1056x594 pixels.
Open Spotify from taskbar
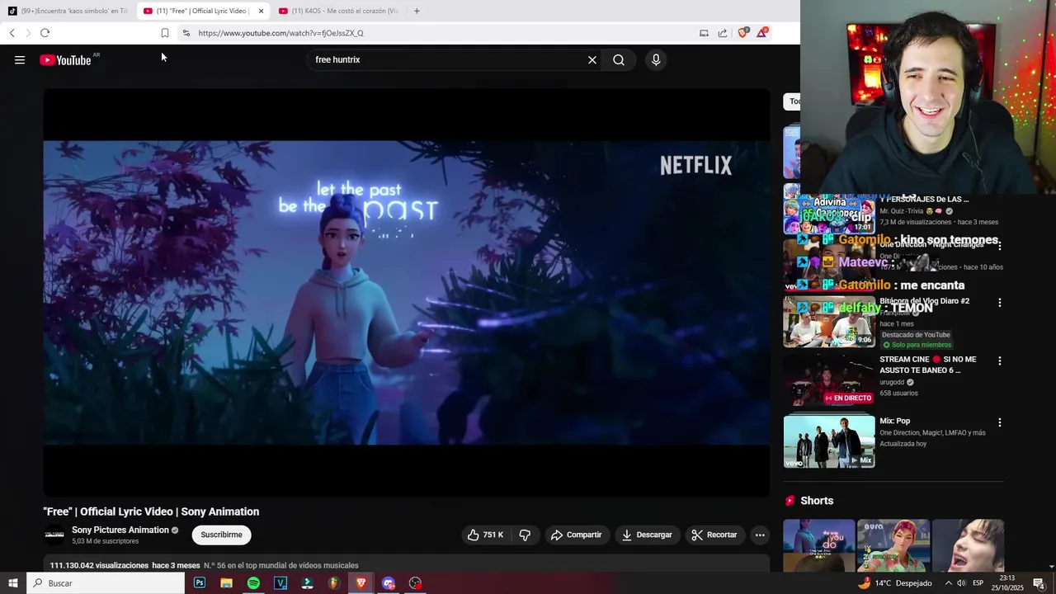[253, 583]
